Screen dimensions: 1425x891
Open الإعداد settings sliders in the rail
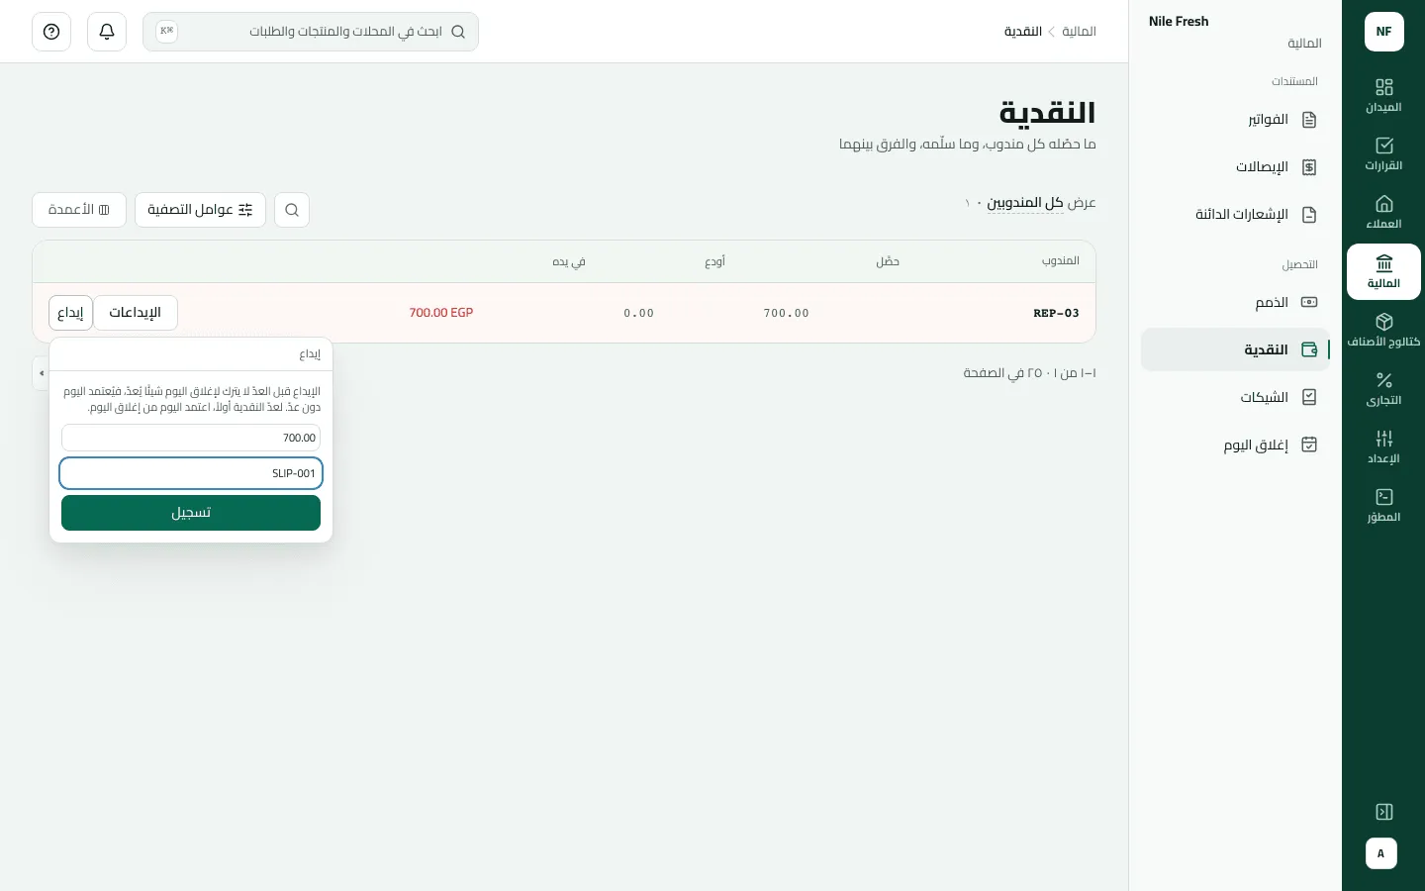coord(1383,447)
